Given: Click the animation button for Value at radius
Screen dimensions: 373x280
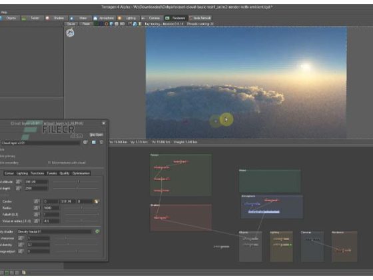Looking at the screenshot, I should [x=37, y=221].
